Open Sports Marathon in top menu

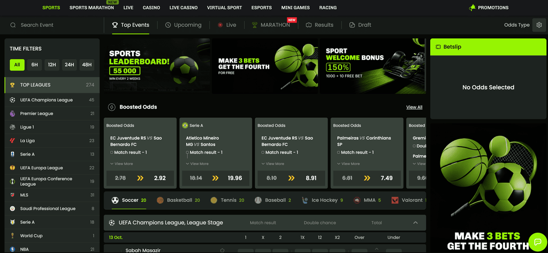pos(92,7)
